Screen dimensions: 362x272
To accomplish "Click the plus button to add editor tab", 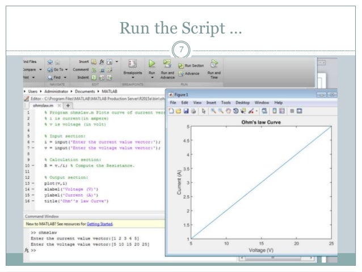I will (68, 106).
